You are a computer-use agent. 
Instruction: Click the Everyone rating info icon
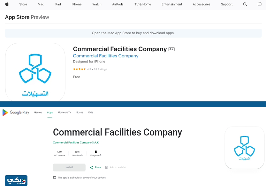click(x=100, y=156)
